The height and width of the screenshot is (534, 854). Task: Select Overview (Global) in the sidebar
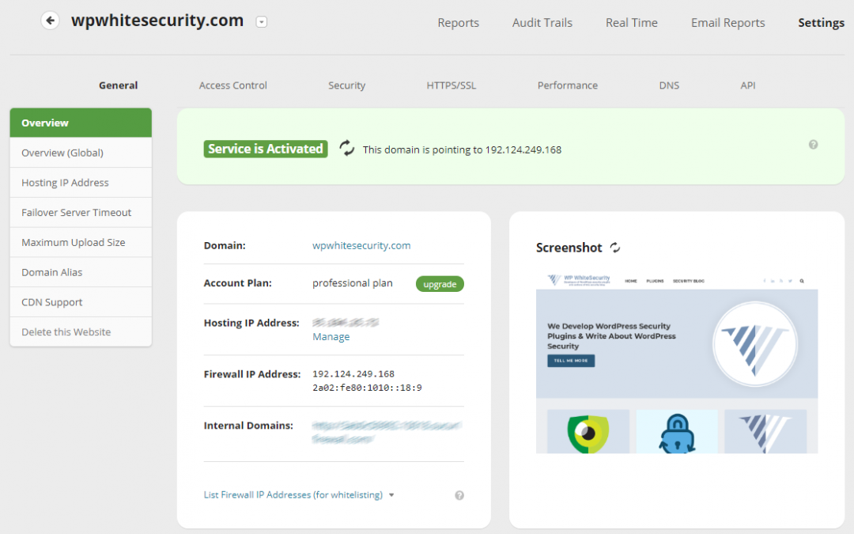(x=81, y=153)
